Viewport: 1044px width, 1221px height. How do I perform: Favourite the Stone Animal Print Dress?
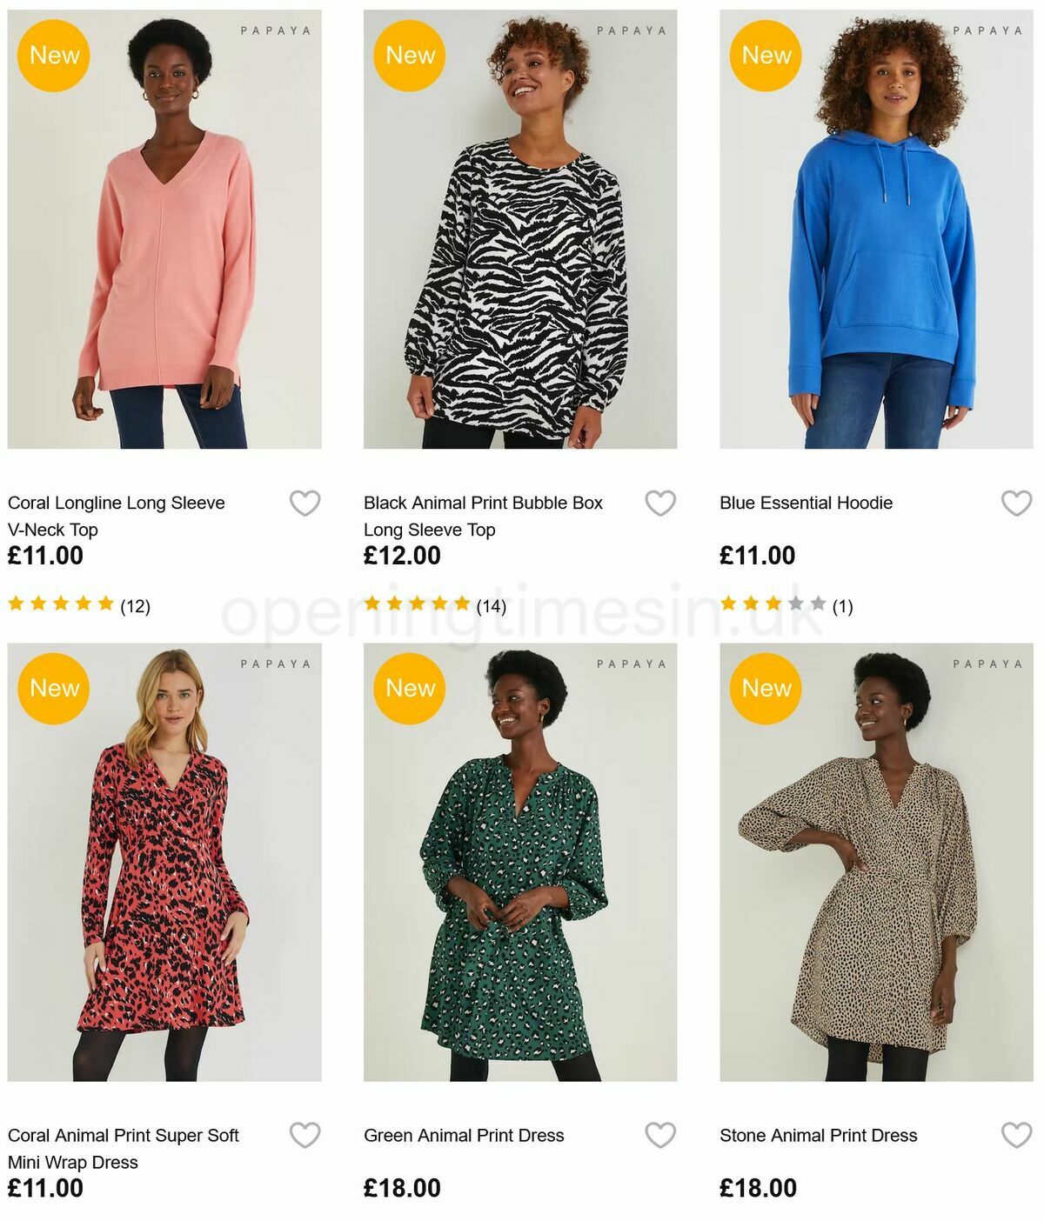[x=1015, y=1135]
